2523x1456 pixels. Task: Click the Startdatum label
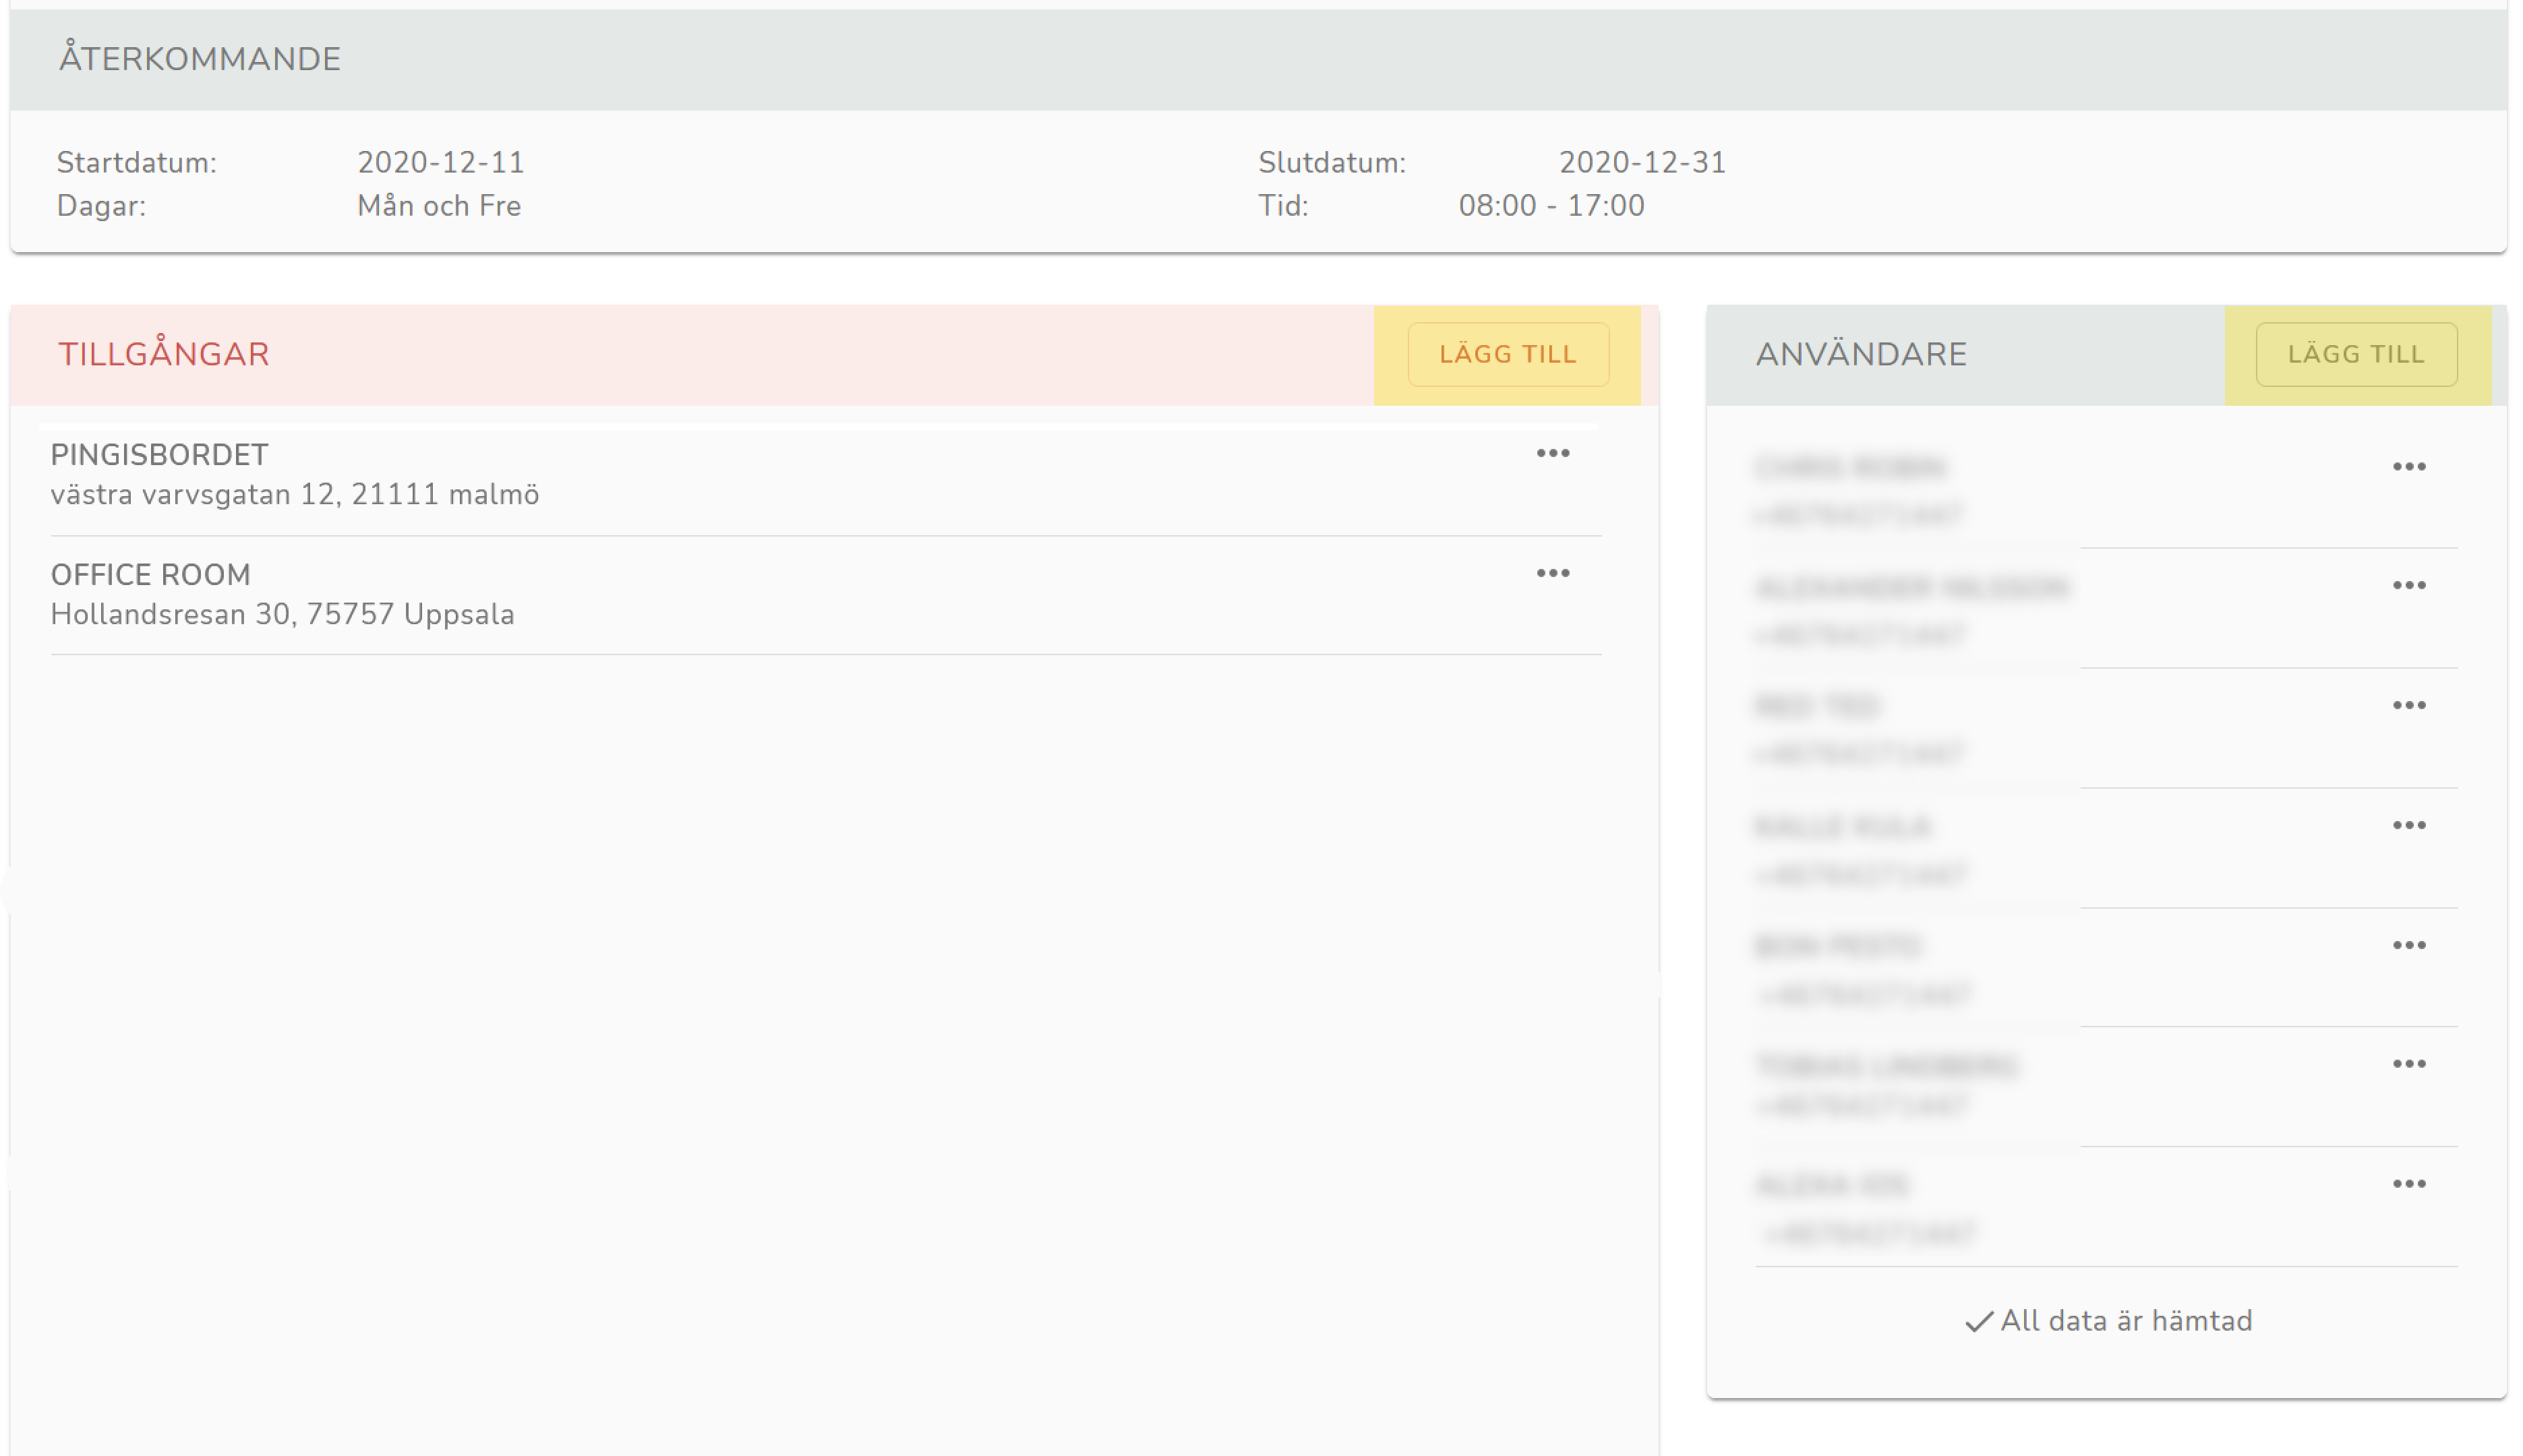click(x=137, y=163)
